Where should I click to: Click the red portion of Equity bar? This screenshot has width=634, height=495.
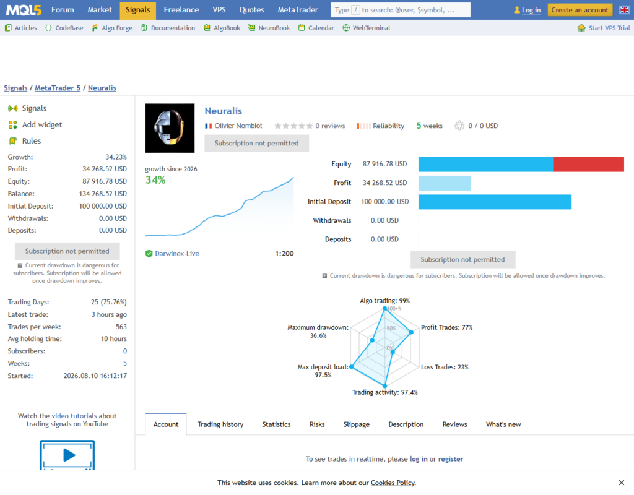click(x=588, y=164)
